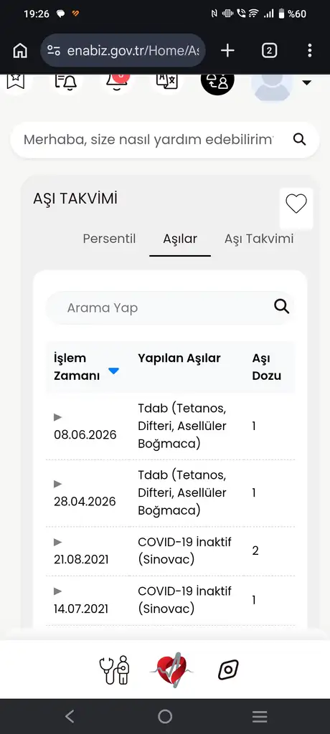Toggle İşlem Zamanı sort arrow
The height and width of the screenshot is (734, 330).
tap(113, 371)
